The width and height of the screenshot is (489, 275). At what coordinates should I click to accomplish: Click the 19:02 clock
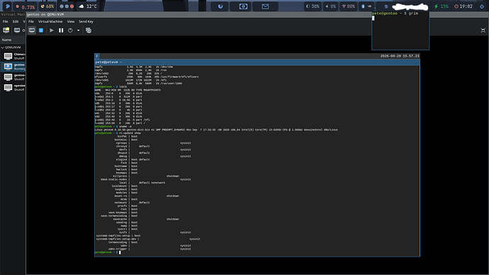pos(463,6)
